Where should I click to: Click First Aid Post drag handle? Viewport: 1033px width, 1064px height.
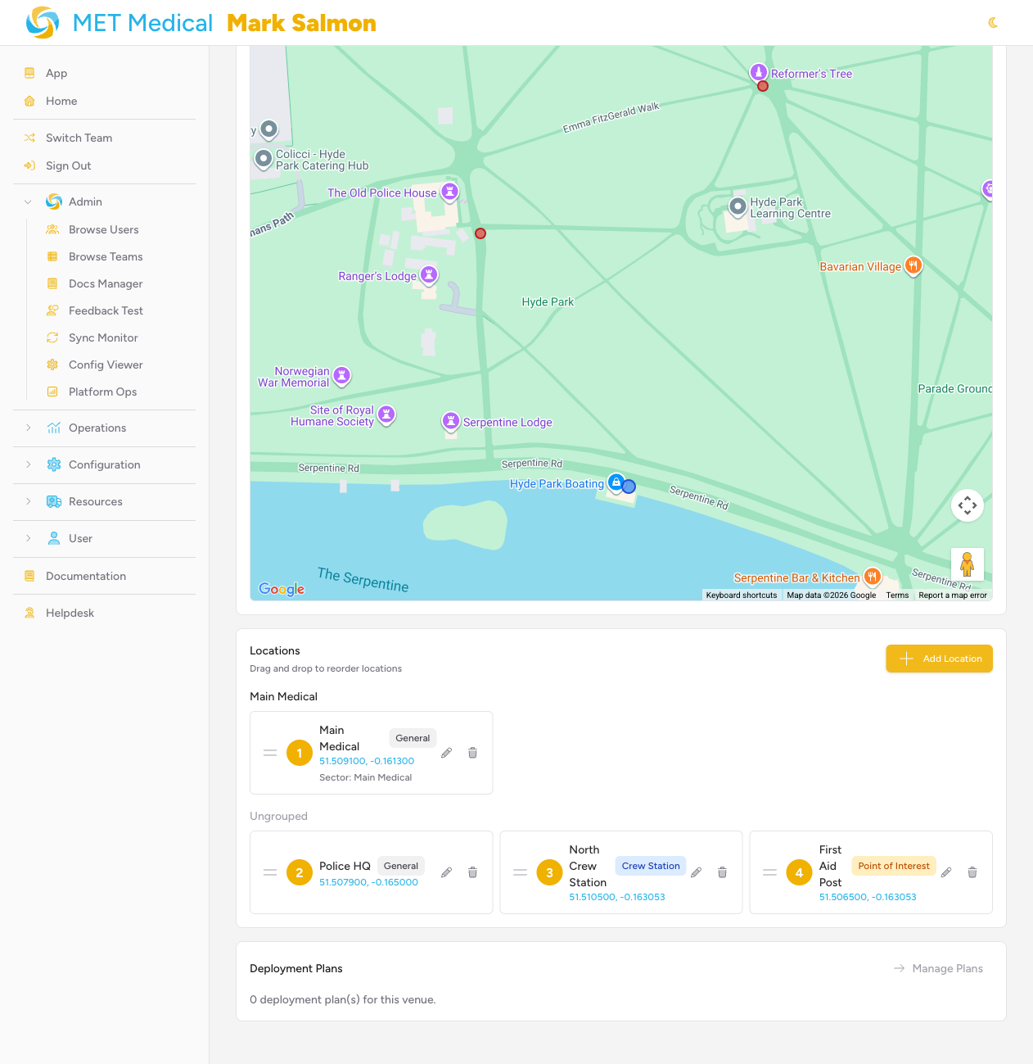tap(770, 872)
